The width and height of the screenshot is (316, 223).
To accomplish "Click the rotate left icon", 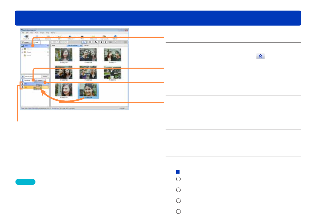I will tap(102, 42).
